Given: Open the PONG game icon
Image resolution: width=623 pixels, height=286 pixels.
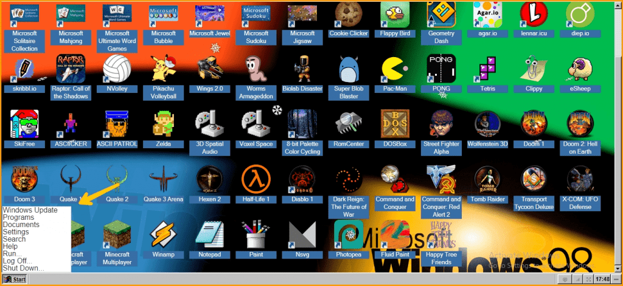Looking at the screenshot, I should click(441, 69).
